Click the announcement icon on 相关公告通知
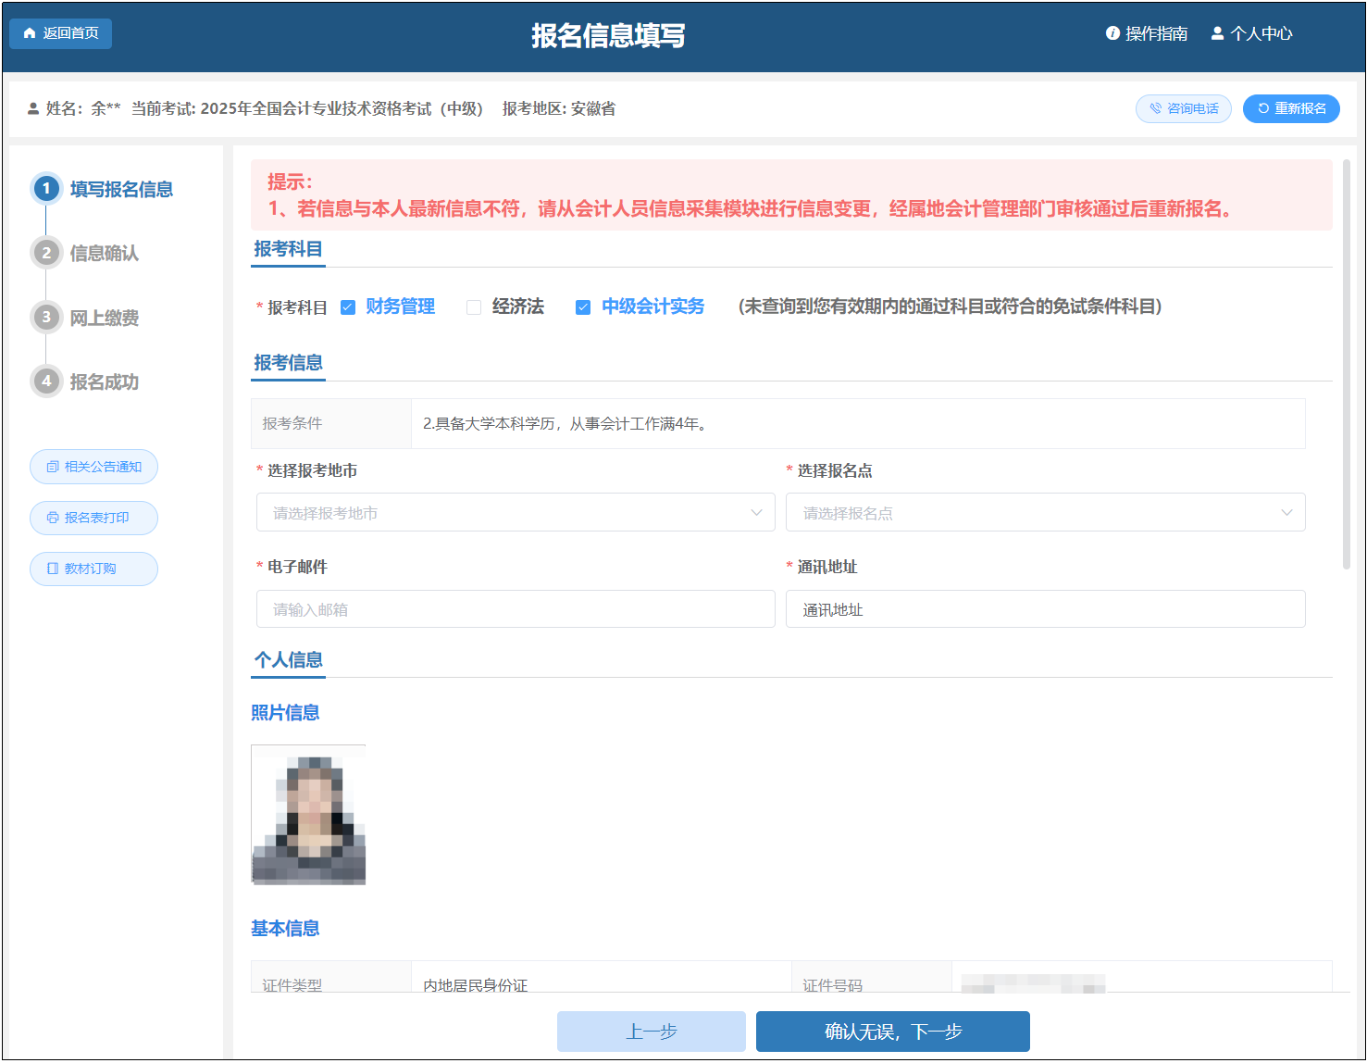 coord(53,467)
